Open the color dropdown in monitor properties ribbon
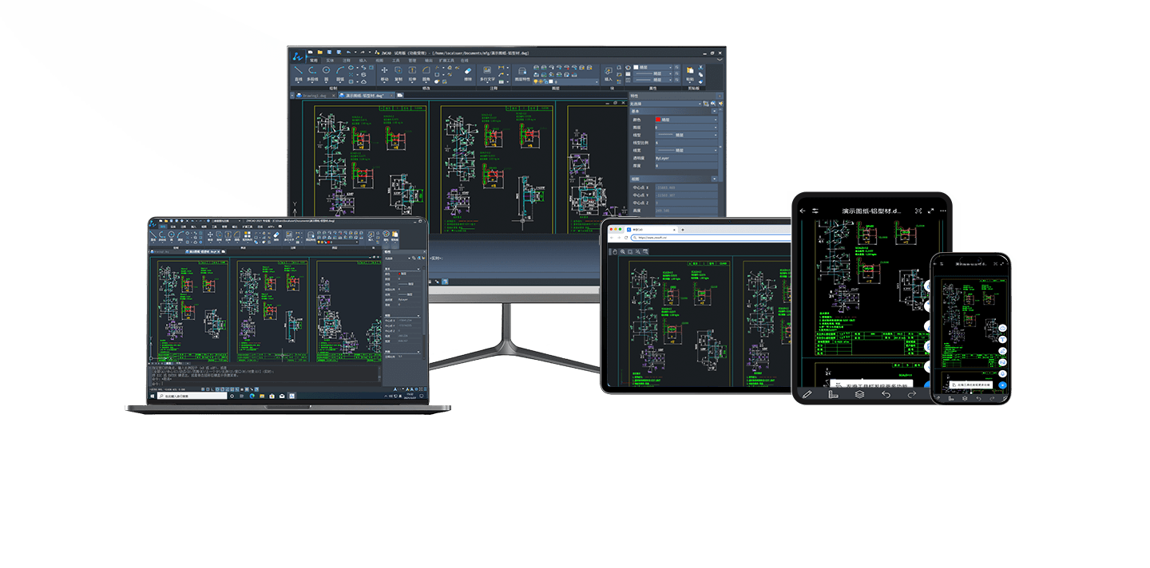The width and height of the screenshot is (1150, 568). (655, 67)
